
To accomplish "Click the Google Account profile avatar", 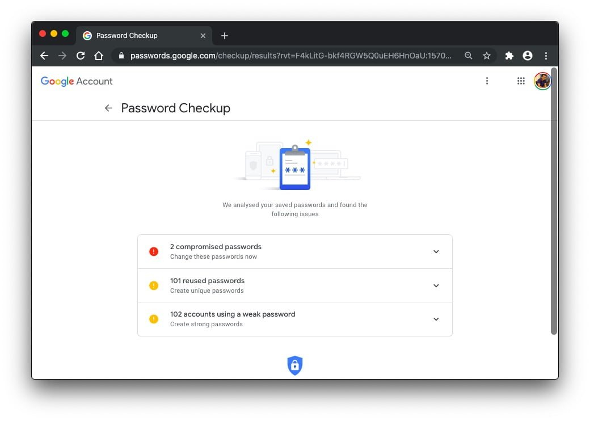I will tap(543, 81).
